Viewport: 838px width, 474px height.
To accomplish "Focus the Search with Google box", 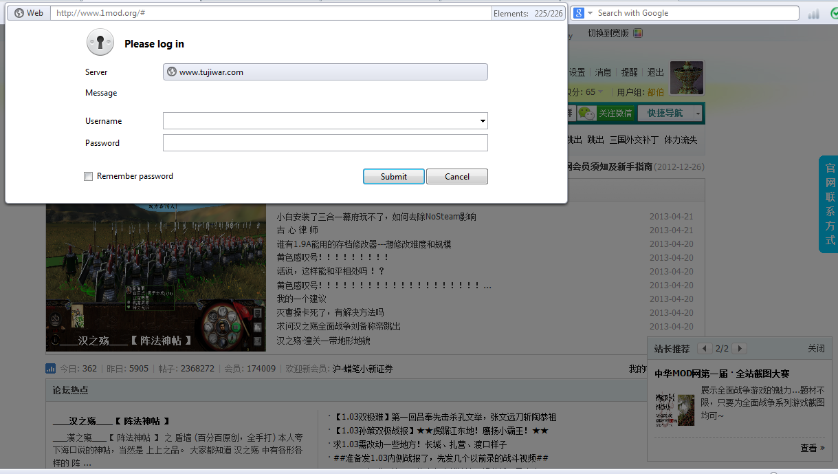I will click(694, 13).
